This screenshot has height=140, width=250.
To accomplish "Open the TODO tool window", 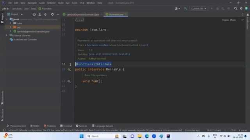I will tap(35, 126).
